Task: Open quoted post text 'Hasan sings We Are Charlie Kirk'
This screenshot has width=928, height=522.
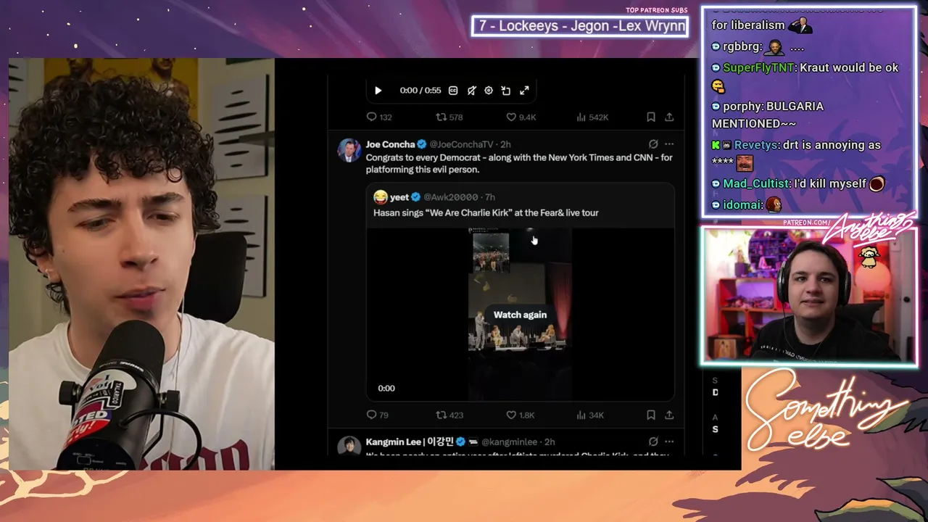Action: point(486,212)
